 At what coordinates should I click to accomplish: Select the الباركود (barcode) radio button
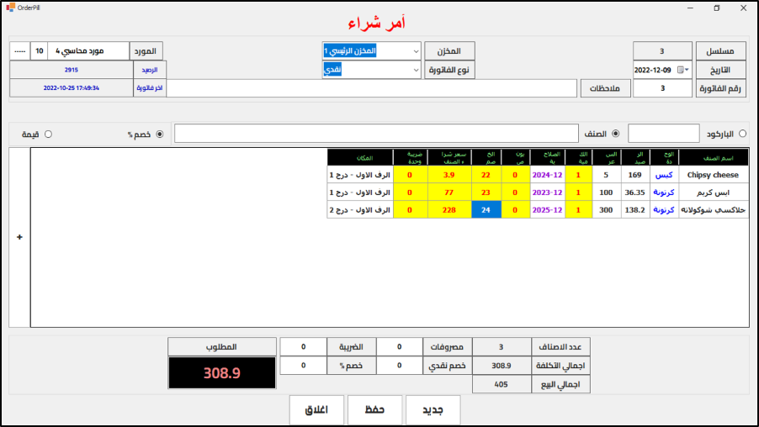(x=741, y=134)
